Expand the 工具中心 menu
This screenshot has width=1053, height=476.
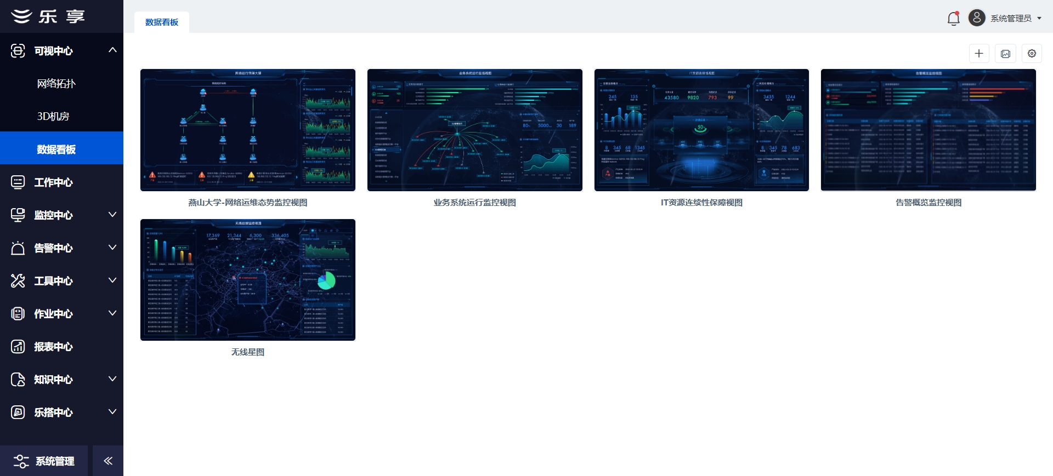(x=112, y=280)
